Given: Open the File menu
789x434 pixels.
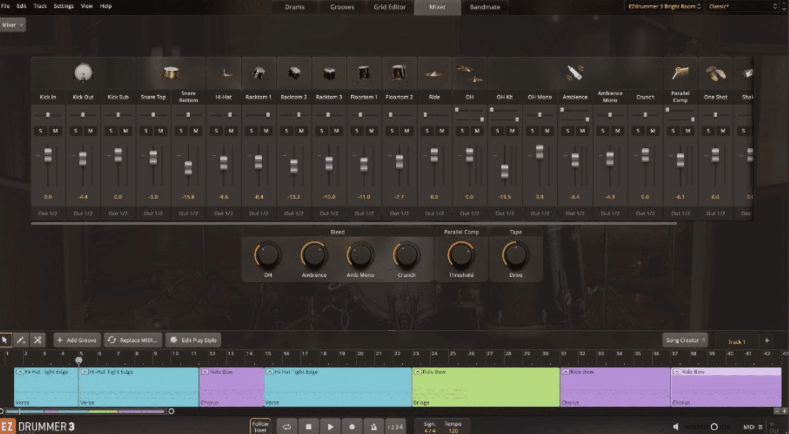Looking at the screenshot, I should tap(5, 6).
